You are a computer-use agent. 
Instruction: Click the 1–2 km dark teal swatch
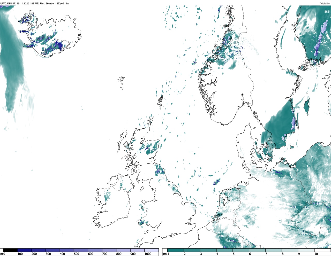coord(176,250)
